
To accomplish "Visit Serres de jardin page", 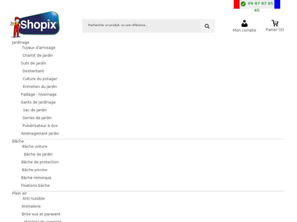I will 37,118.
